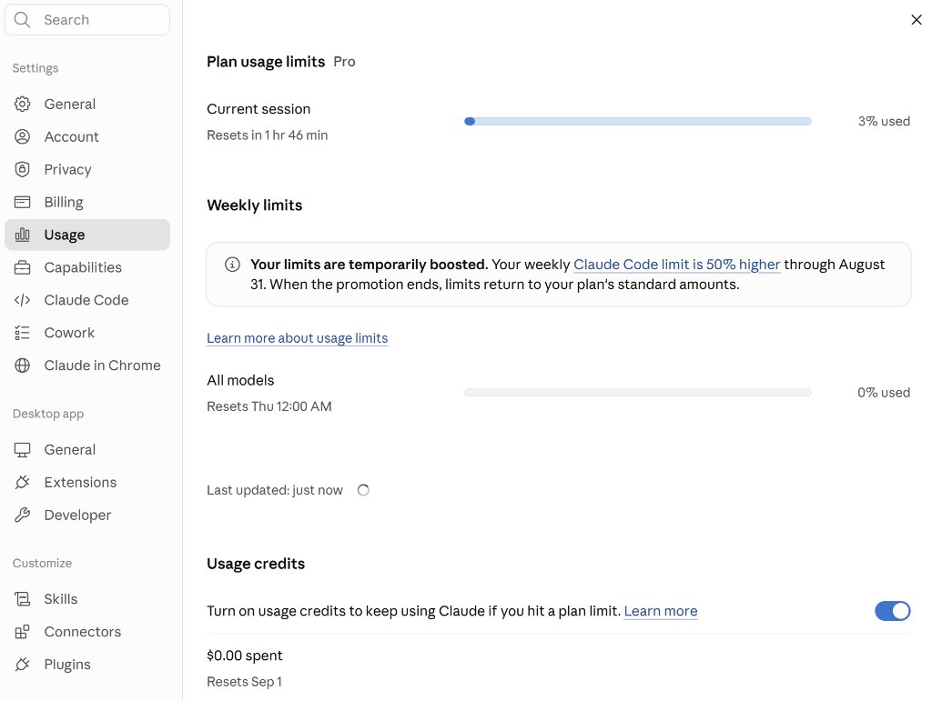Click 'Last updated: just now' text
The image size is (932, 701).
click(275, 490)
